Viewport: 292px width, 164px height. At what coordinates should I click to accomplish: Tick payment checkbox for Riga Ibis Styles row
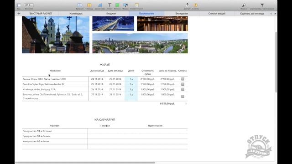tap(182, 84)
